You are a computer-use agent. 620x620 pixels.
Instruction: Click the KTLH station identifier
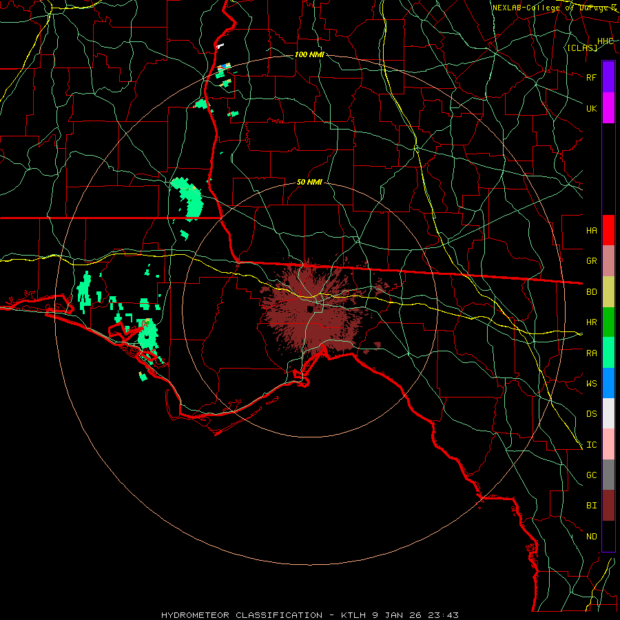(x=353, y=615)
